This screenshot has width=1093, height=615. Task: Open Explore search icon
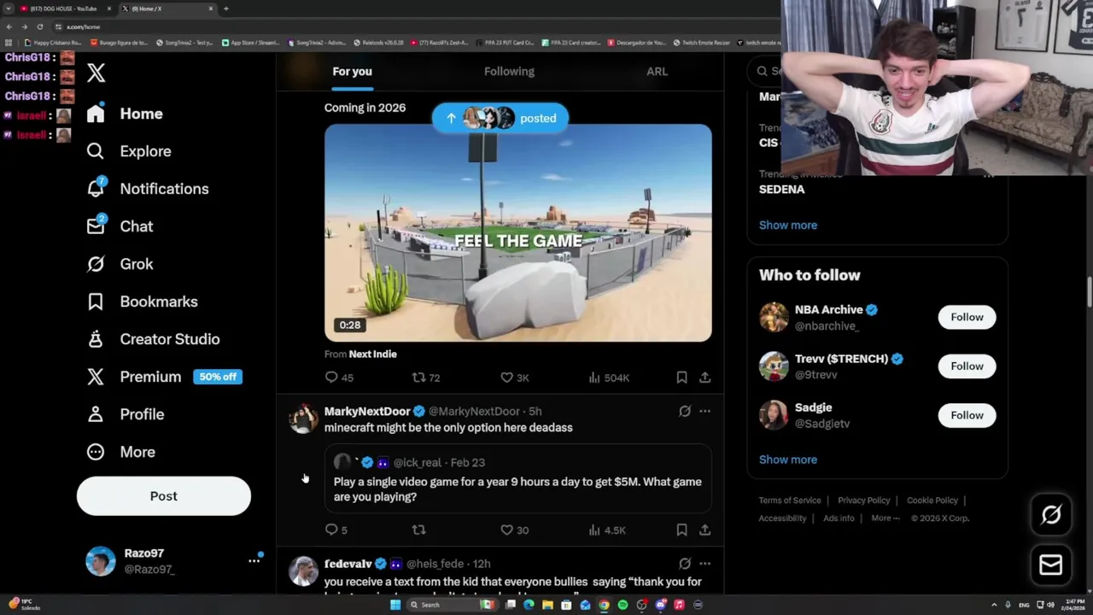click(x=96, y=151)
